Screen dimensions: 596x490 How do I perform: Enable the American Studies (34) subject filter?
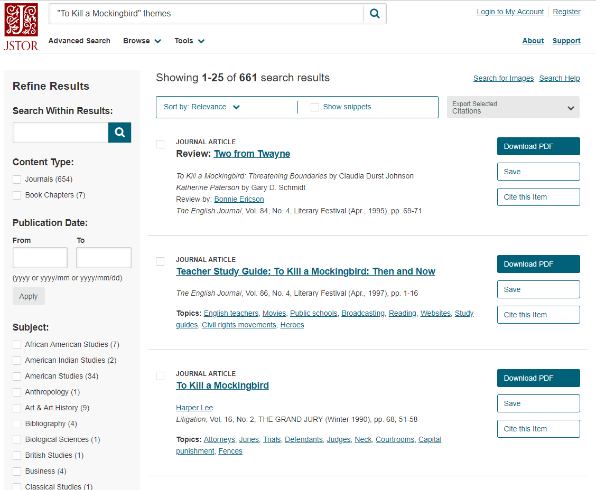17,376
